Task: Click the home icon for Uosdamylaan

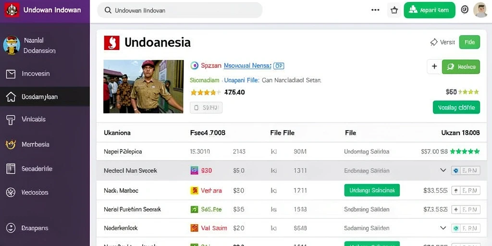Action: click(11, 97)
